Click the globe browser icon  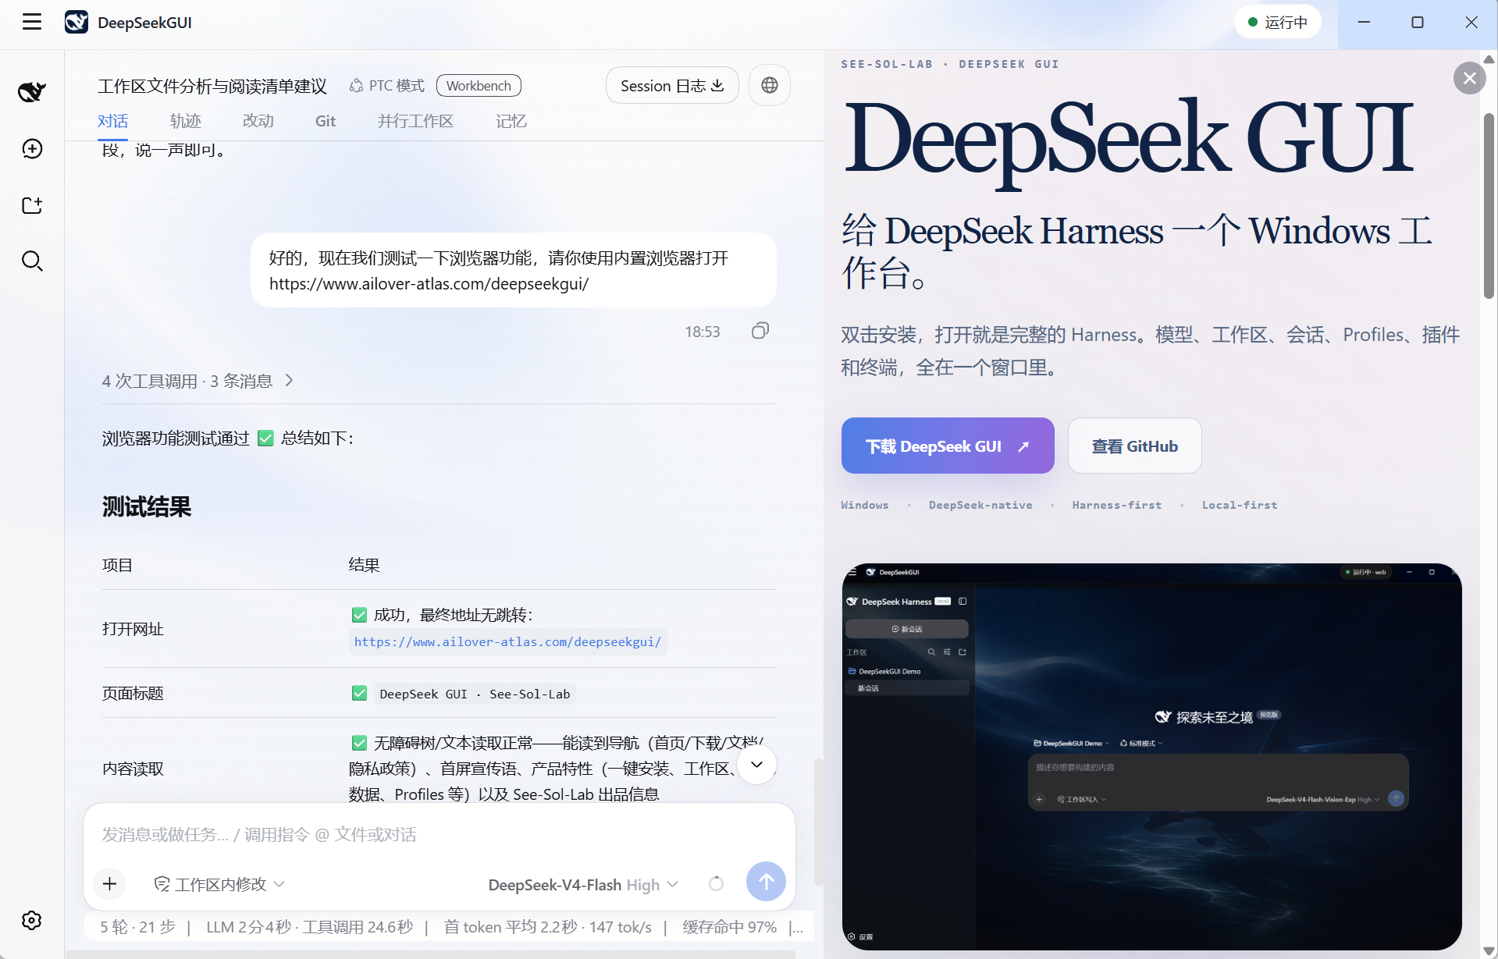tap(770, 85)
